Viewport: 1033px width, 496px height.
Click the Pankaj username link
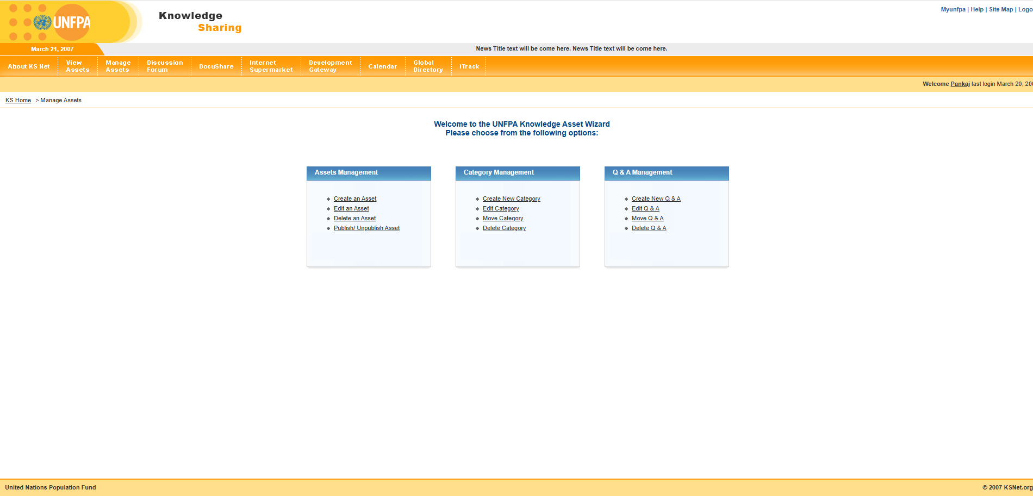[960, 84]
